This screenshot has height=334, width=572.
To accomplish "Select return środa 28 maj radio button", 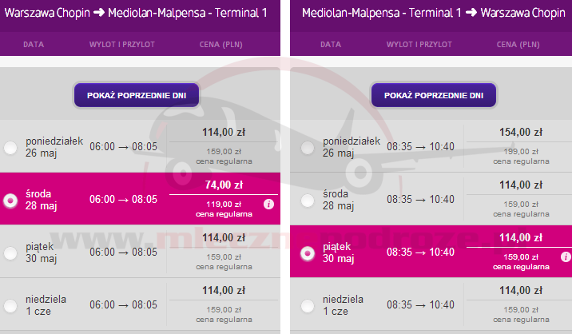I will coord(308,201).
